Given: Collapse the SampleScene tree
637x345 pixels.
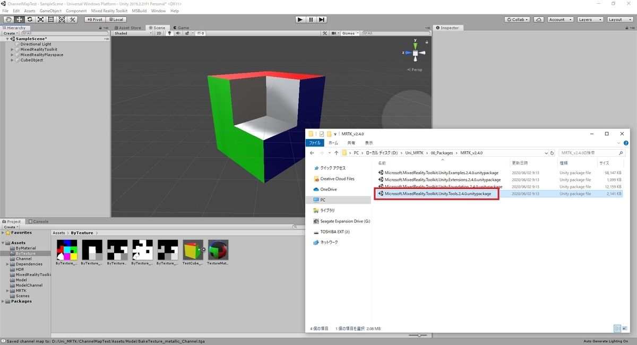Looking at the screenshot, I should tap(7, 39).
